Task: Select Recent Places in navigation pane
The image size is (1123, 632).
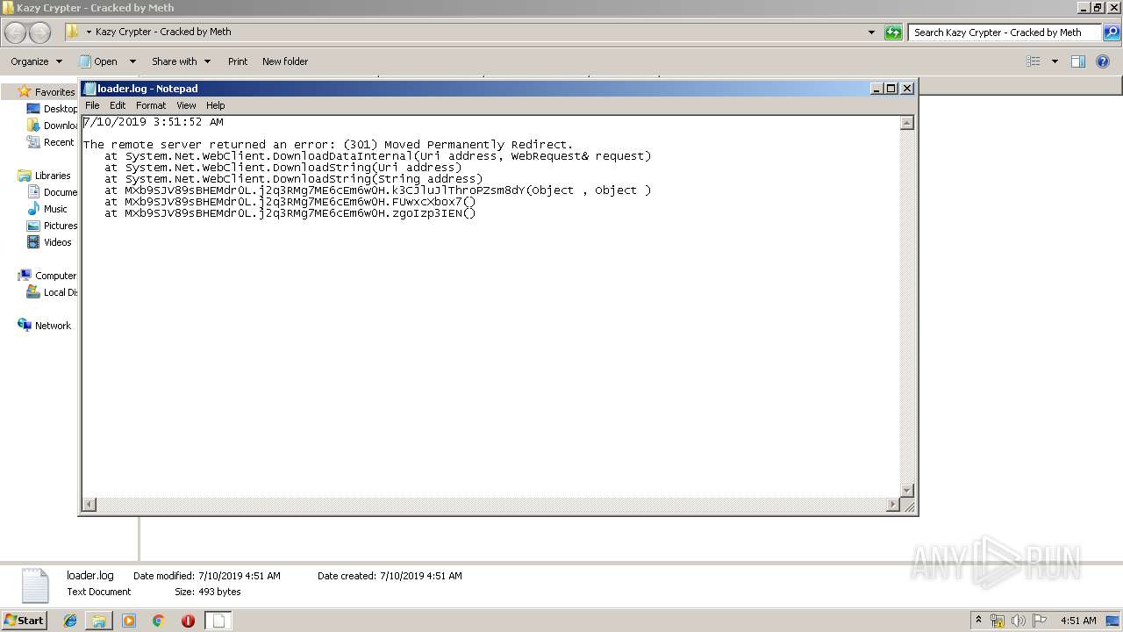Action: (52, 142)
